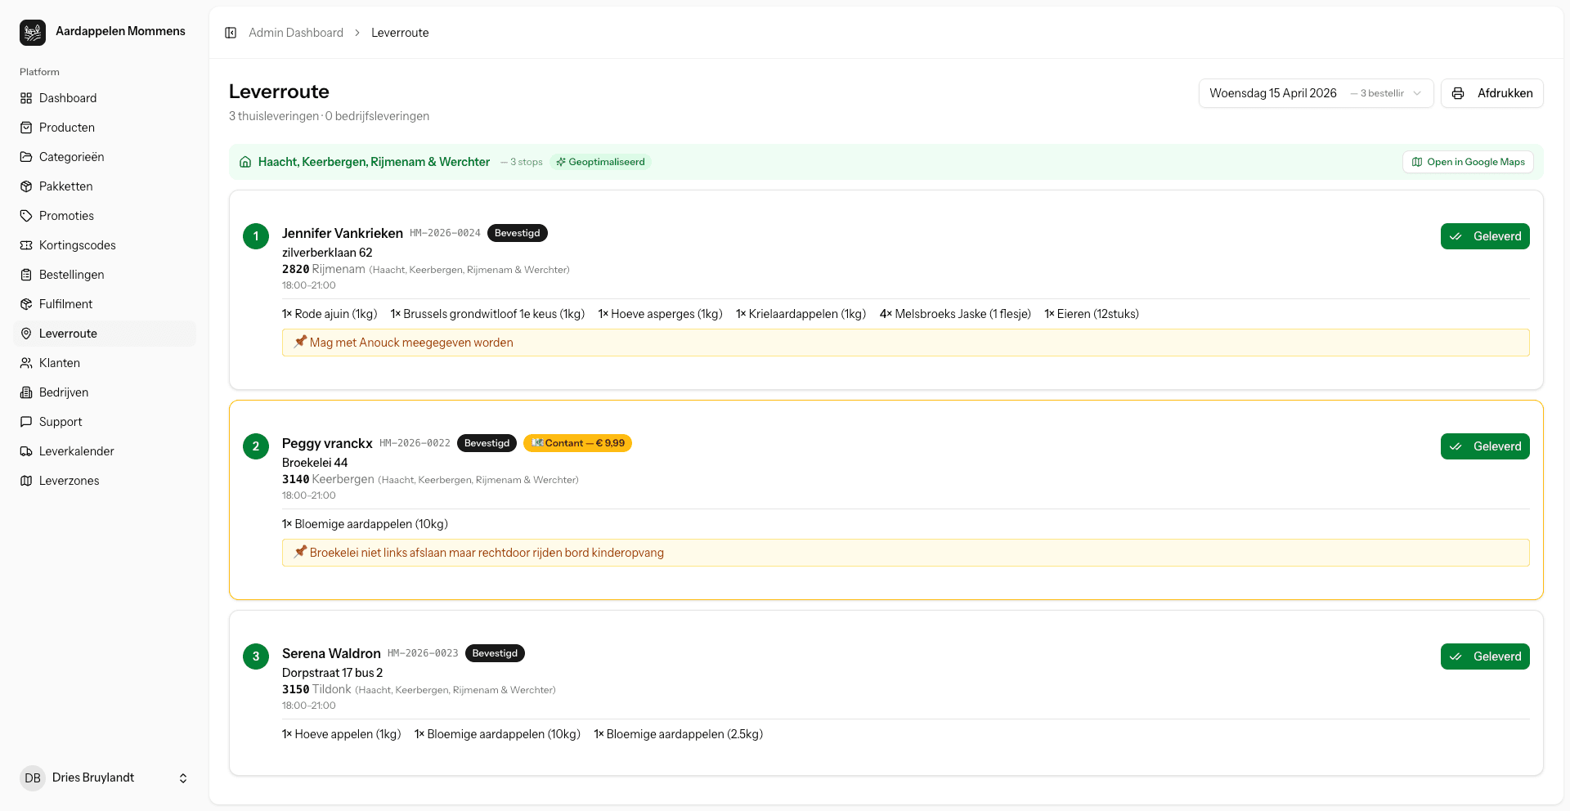
Task: Click the Bedrijven building icon
Action: click(26, 392)
